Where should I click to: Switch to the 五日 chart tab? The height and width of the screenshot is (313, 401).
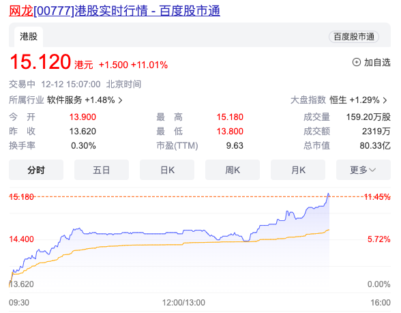tap(102, 170)
